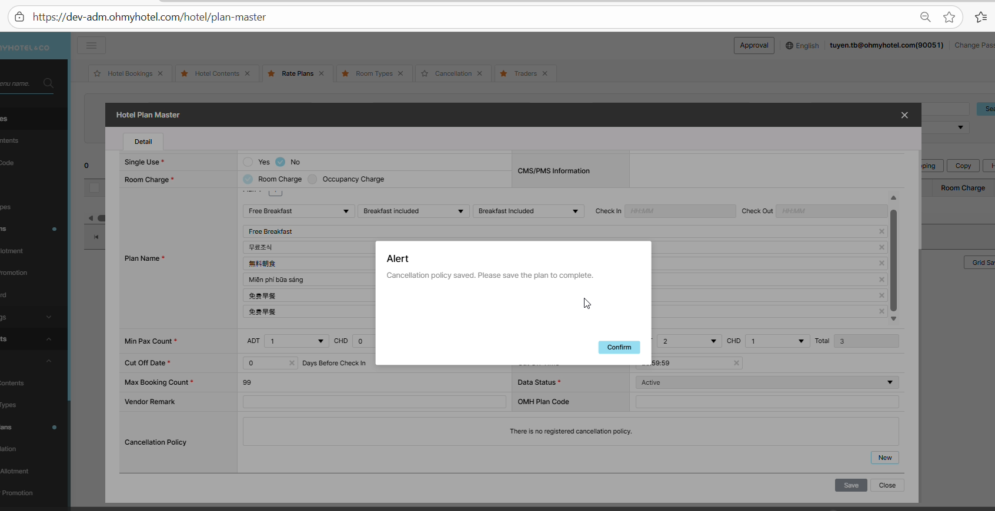Select Yes for Single Use
This screenshot has height=511, width=995.
coord(248,162)
